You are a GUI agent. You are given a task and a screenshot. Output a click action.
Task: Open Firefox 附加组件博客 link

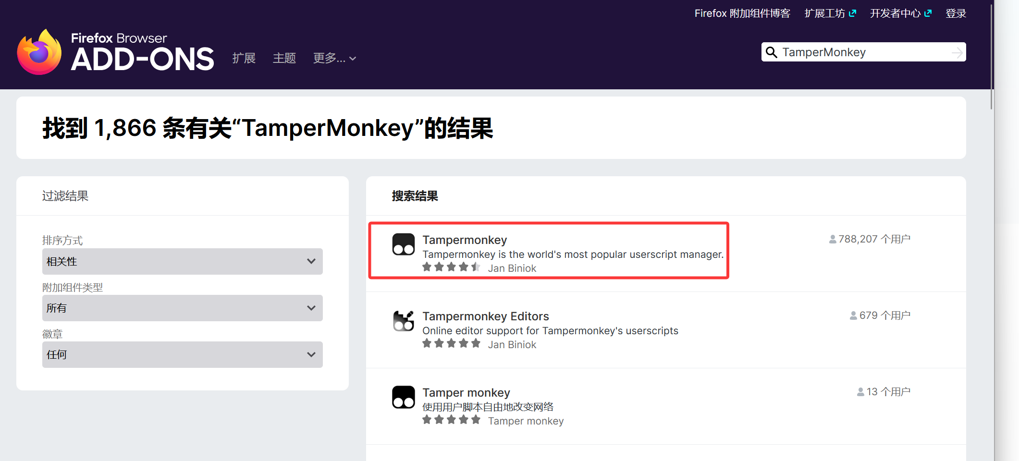[x=742, y=13]
